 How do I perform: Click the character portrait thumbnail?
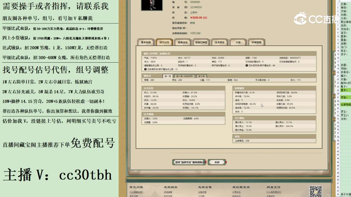pyautogui.click(x=152, y=5)
